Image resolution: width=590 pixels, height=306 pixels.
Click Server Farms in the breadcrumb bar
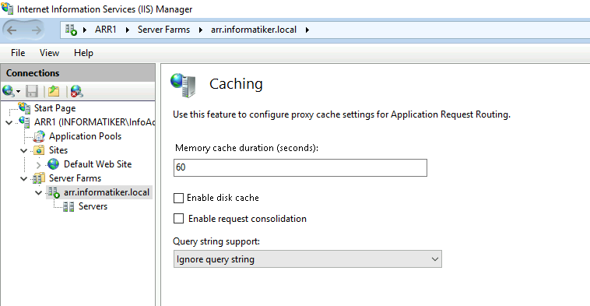pyautogui.click(x=163, y=30)
